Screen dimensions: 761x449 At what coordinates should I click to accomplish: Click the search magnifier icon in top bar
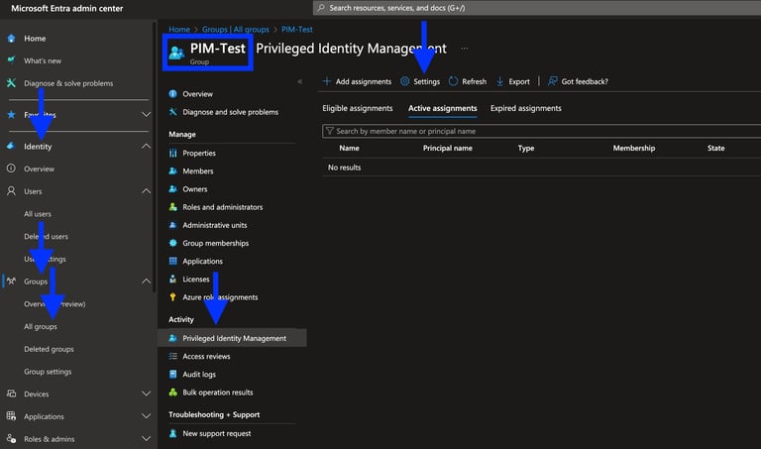[x=321, y=8]
